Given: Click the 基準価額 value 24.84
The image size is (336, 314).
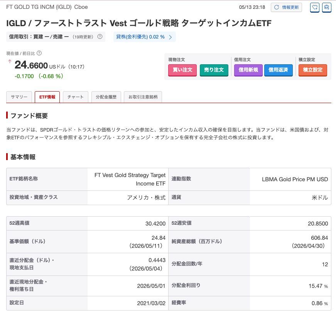Looking at the screenshot, I should [159, 238].
